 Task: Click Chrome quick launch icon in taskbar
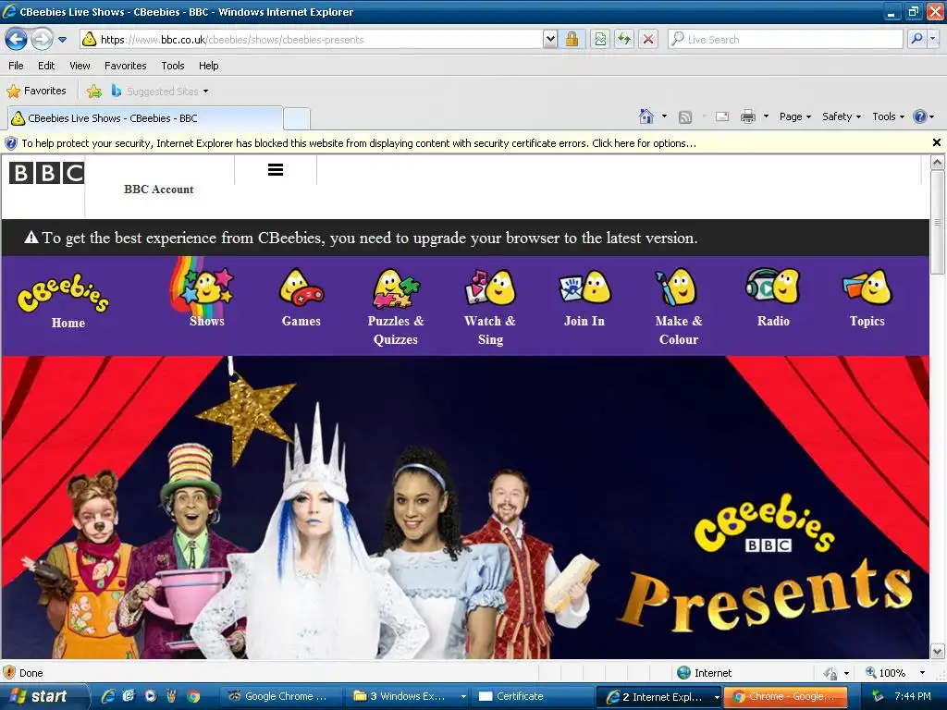[193, 696]
